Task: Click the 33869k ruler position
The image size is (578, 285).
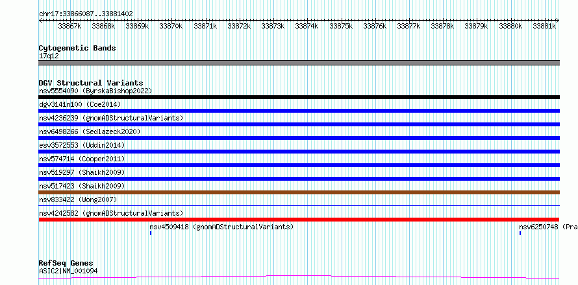Action: click(x=138, y=26)
